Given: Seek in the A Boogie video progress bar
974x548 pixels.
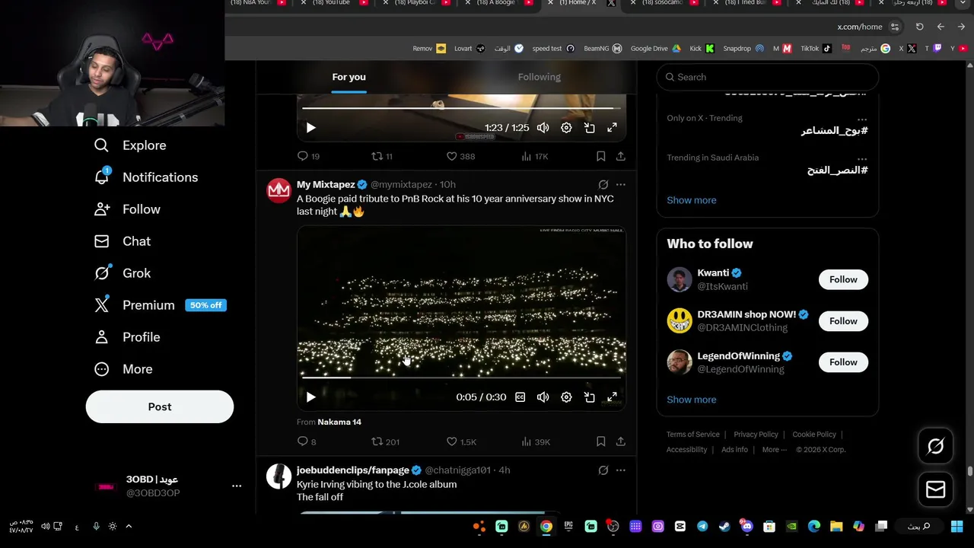Looking at the screenshot, I should point(461,377).
